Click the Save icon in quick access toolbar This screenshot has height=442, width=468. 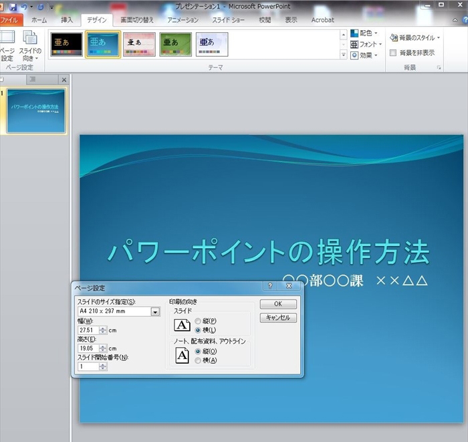click(x=13, y=6)
